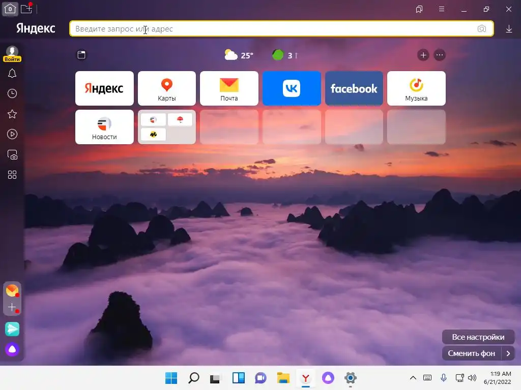Open the tab counter home icon

click(10, 9)
